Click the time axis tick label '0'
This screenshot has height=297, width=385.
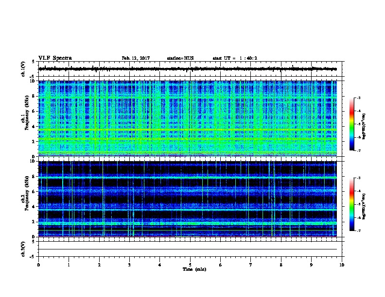38,265
